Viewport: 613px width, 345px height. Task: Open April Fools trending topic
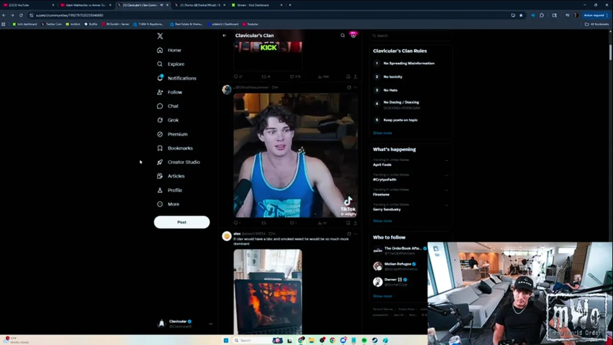click(x=382, y=164)
